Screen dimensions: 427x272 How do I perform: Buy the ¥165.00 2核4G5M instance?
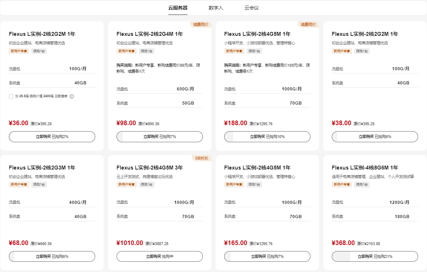point(267,256)
